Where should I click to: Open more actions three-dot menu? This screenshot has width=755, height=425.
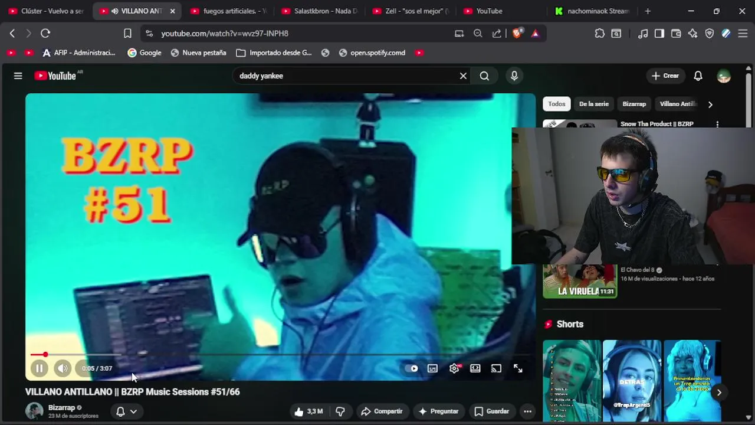point(528,411)
